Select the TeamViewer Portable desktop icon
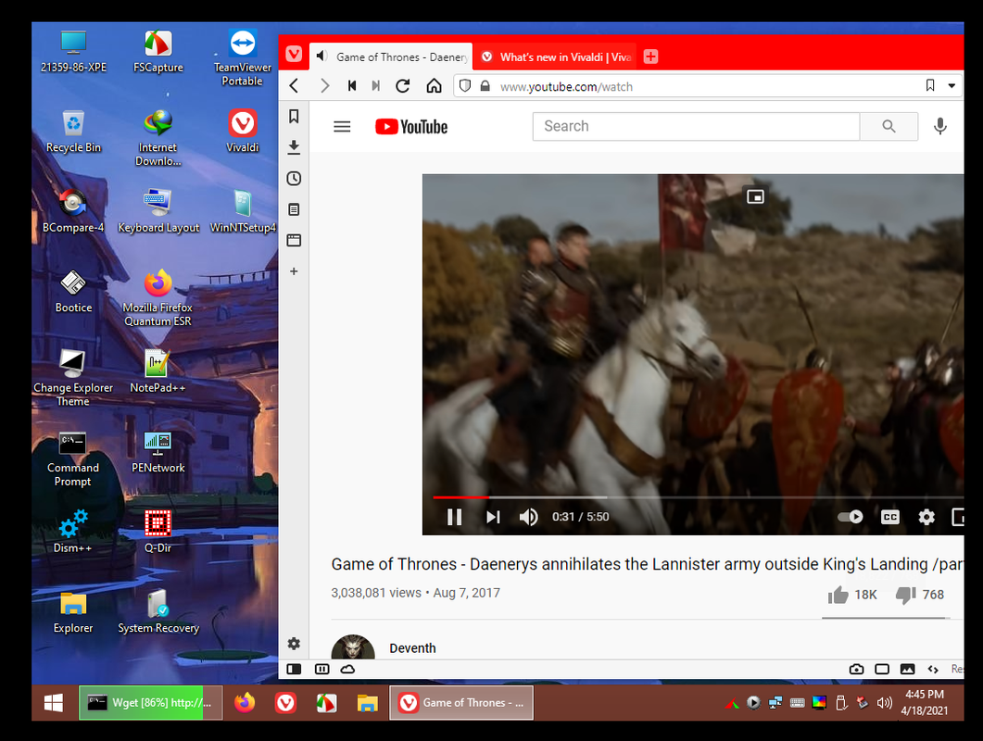983x741 pixels. (x=242, y=57)
